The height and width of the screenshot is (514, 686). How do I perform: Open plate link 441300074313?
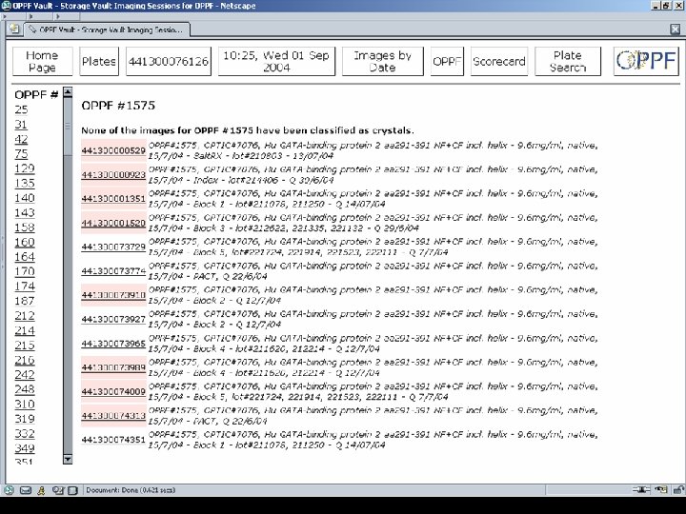[113, 416]
